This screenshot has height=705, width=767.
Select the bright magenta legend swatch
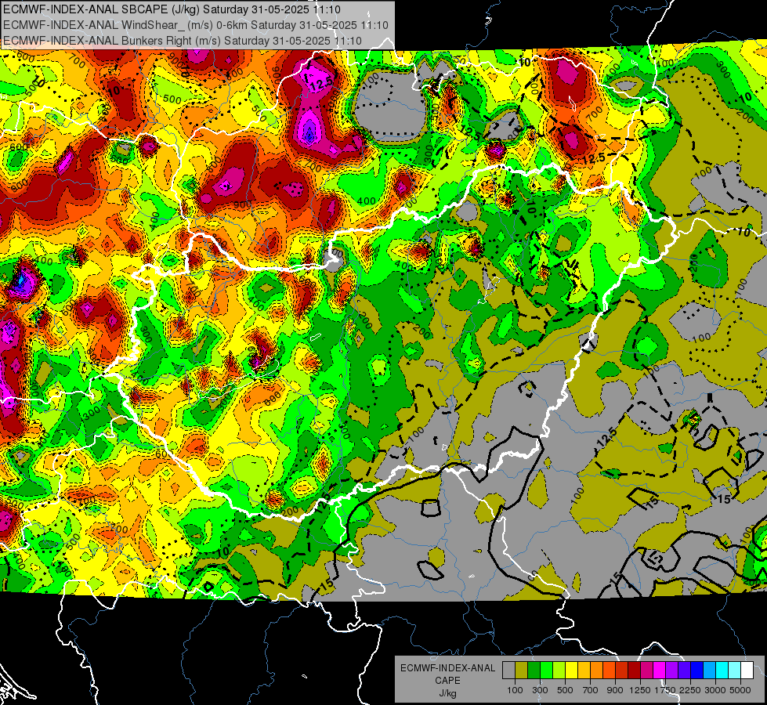(x=659, y=671)
